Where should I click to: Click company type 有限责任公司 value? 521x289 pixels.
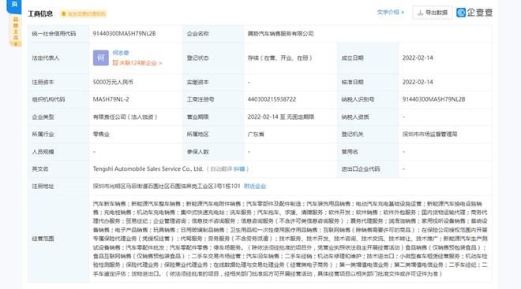126,117
